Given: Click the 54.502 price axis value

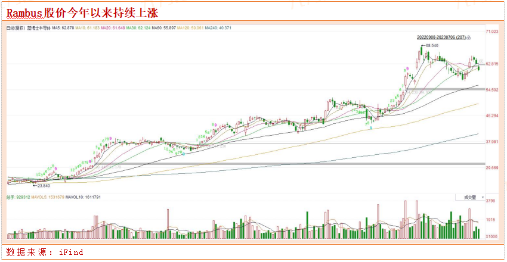Looking at the screenshot, I should coord(493,90).
